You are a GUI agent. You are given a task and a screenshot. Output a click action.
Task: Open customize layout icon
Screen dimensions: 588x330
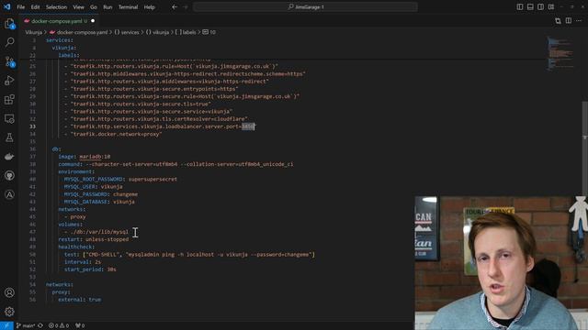coord(551,6)
